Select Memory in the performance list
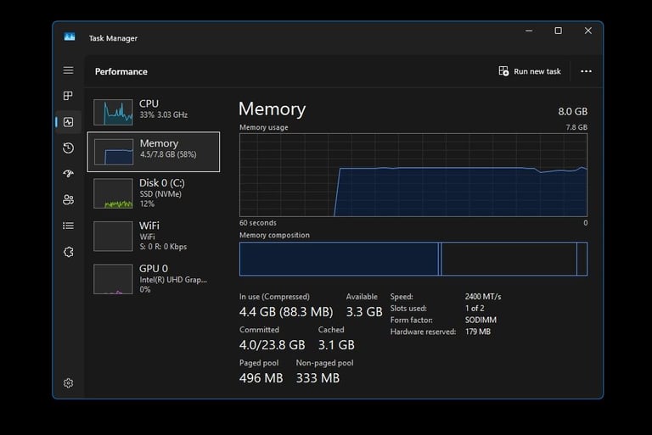 click(x=154, y=152)
